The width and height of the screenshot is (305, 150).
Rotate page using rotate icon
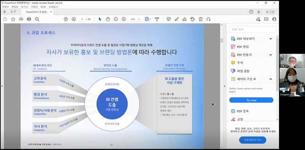tap(209, 19)
